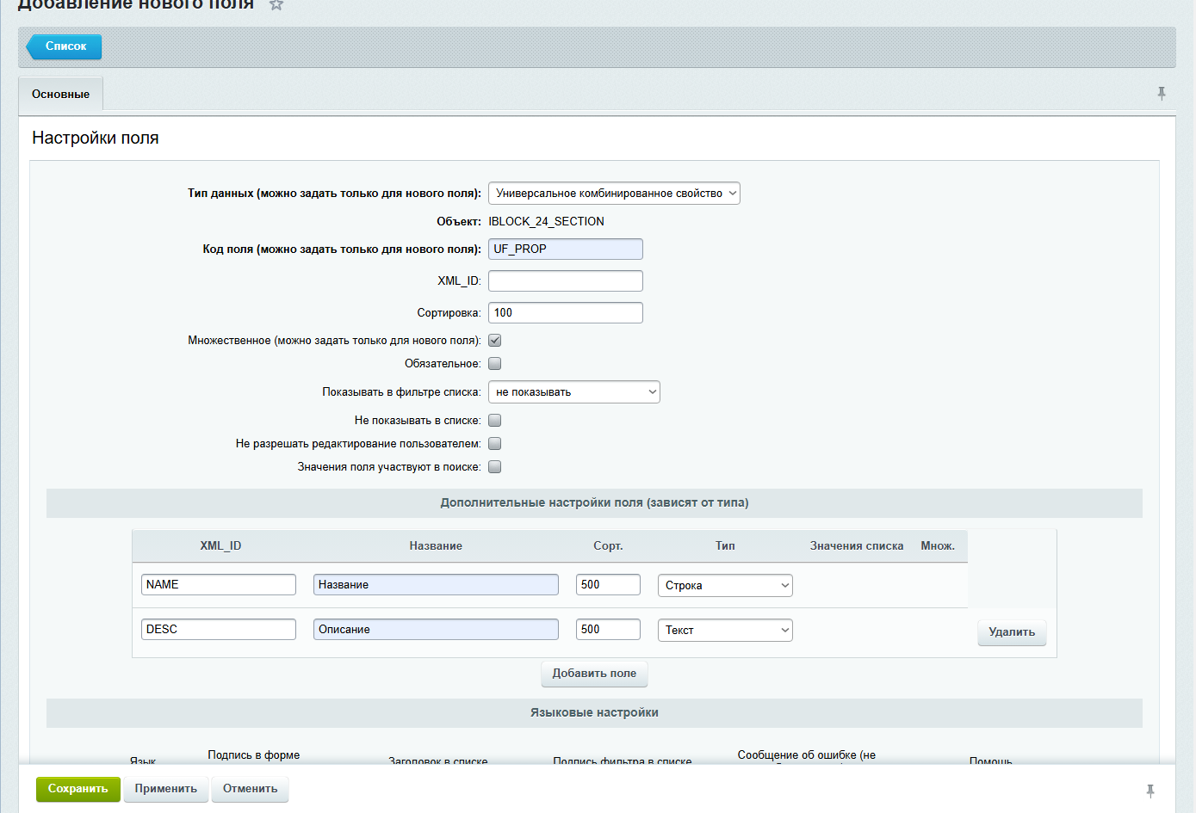Image resolution: width=1196 pixels, height=813 pixels.
Task: Focus the empty XML_ID field
Action: click(565, 281)
